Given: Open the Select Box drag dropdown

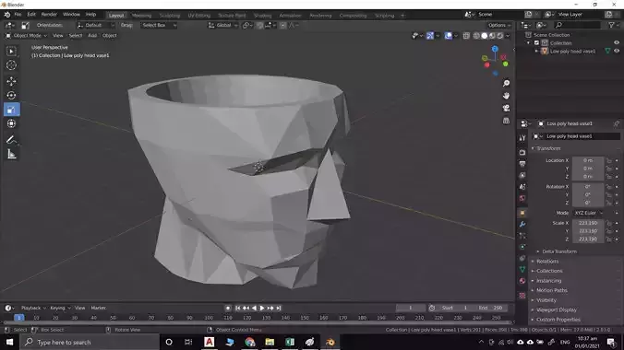Looking at the screenshot, I should pos(159,26).
